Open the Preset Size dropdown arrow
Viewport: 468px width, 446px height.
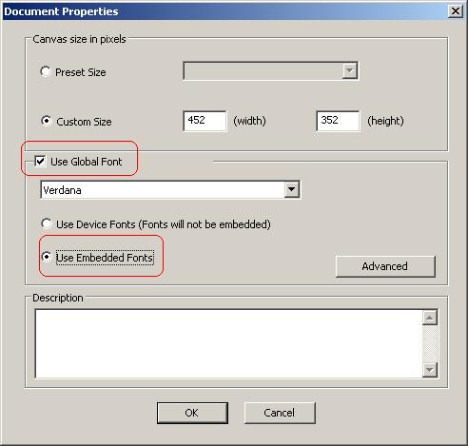pos(349,70)
